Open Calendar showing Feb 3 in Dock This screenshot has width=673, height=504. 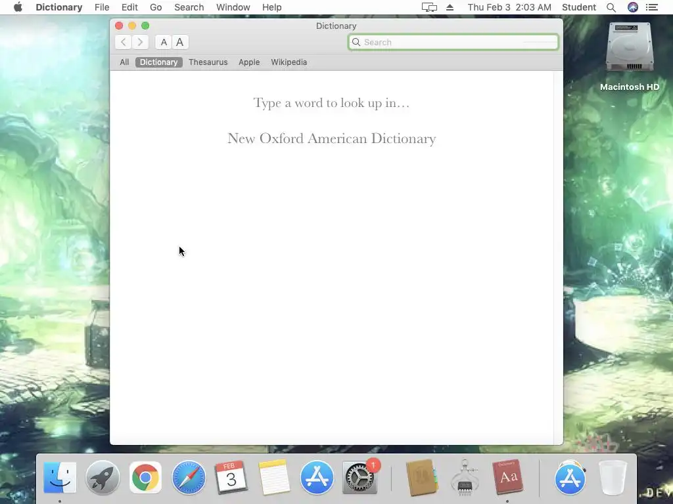[x=231, y=477]
